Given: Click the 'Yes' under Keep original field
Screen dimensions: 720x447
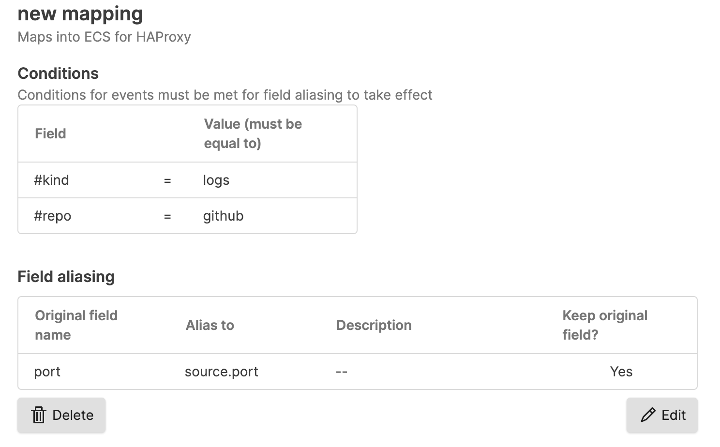Looking at the screenshot, I should (621, 372).
